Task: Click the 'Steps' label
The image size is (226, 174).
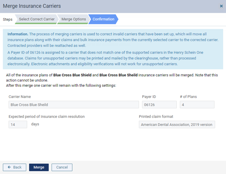Action: (x=8, y=19)
